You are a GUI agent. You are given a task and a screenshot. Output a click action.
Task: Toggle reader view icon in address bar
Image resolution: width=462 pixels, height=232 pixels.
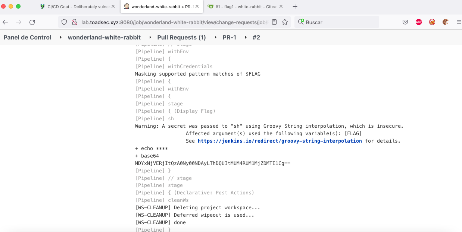(x=274, y=22)
